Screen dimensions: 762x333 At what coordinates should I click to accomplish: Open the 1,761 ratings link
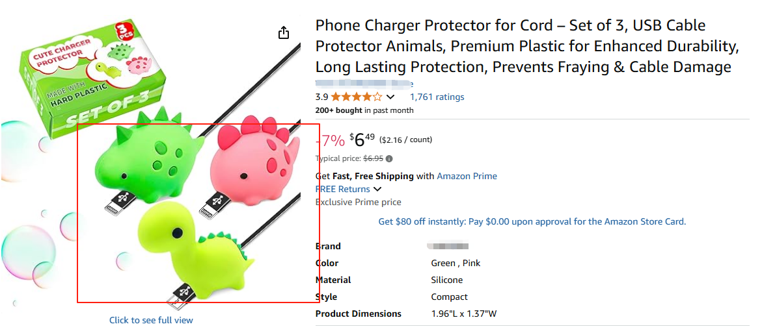437,97
